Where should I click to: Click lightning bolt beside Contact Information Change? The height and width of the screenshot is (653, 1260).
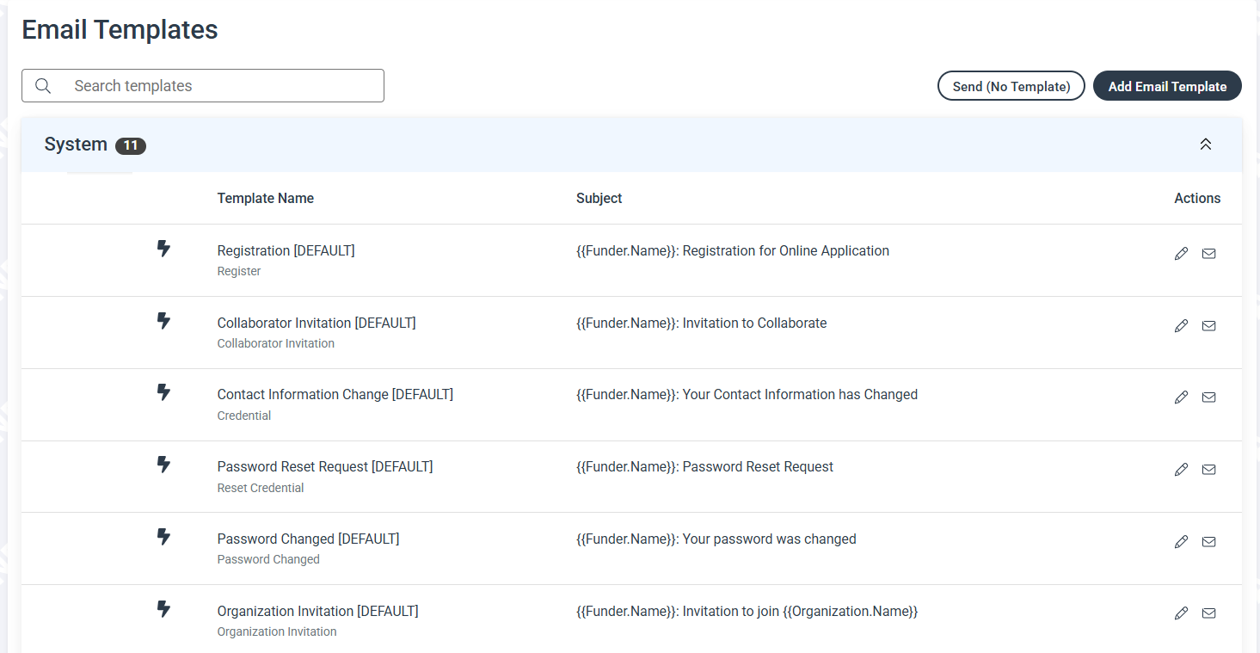(163, 392)
